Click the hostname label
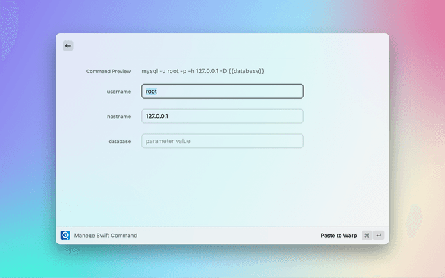The height and width of the screenshot is (278, 445). pos(119,117)
